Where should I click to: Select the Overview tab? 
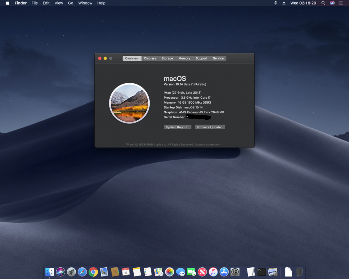(132, 58)
